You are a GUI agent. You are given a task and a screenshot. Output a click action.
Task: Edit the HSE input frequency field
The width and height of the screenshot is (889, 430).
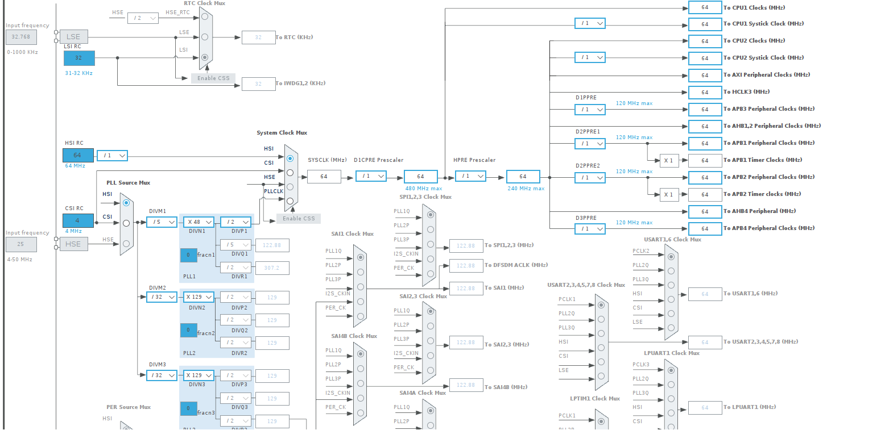(21, 244)
